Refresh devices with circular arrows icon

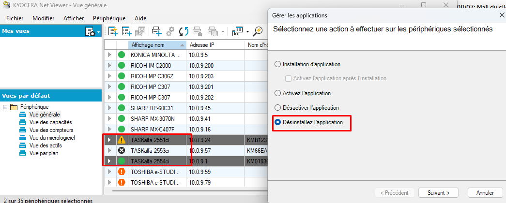(x=184, y=31)
